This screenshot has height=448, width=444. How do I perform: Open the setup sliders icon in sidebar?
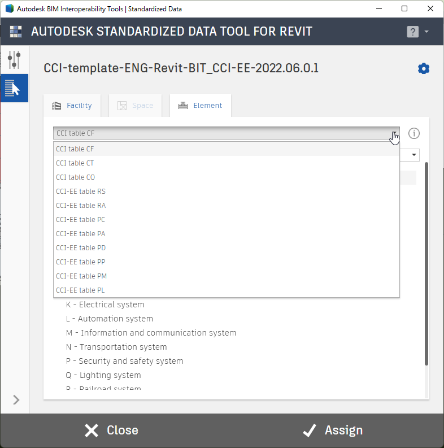[14, 60]
